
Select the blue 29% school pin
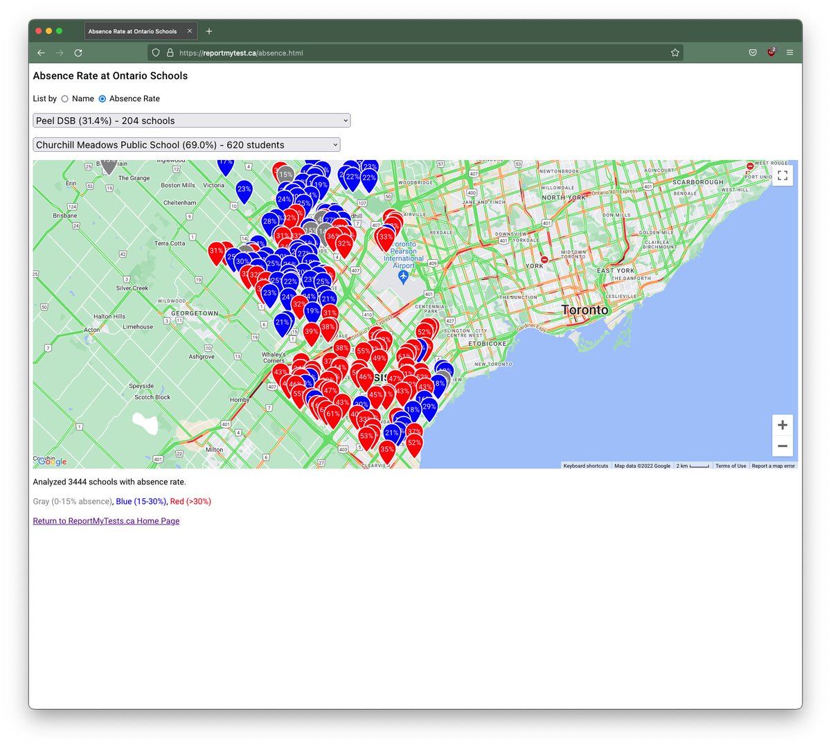(429, 407)
